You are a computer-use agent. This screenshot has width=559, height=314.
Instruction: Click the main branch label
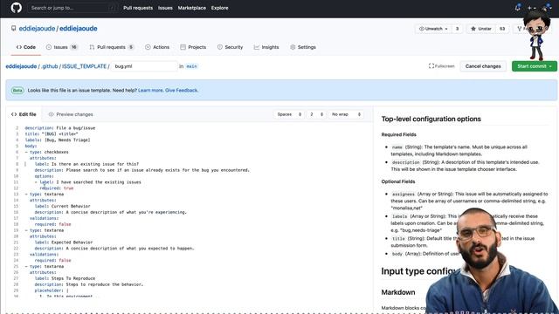pos(191,66)
